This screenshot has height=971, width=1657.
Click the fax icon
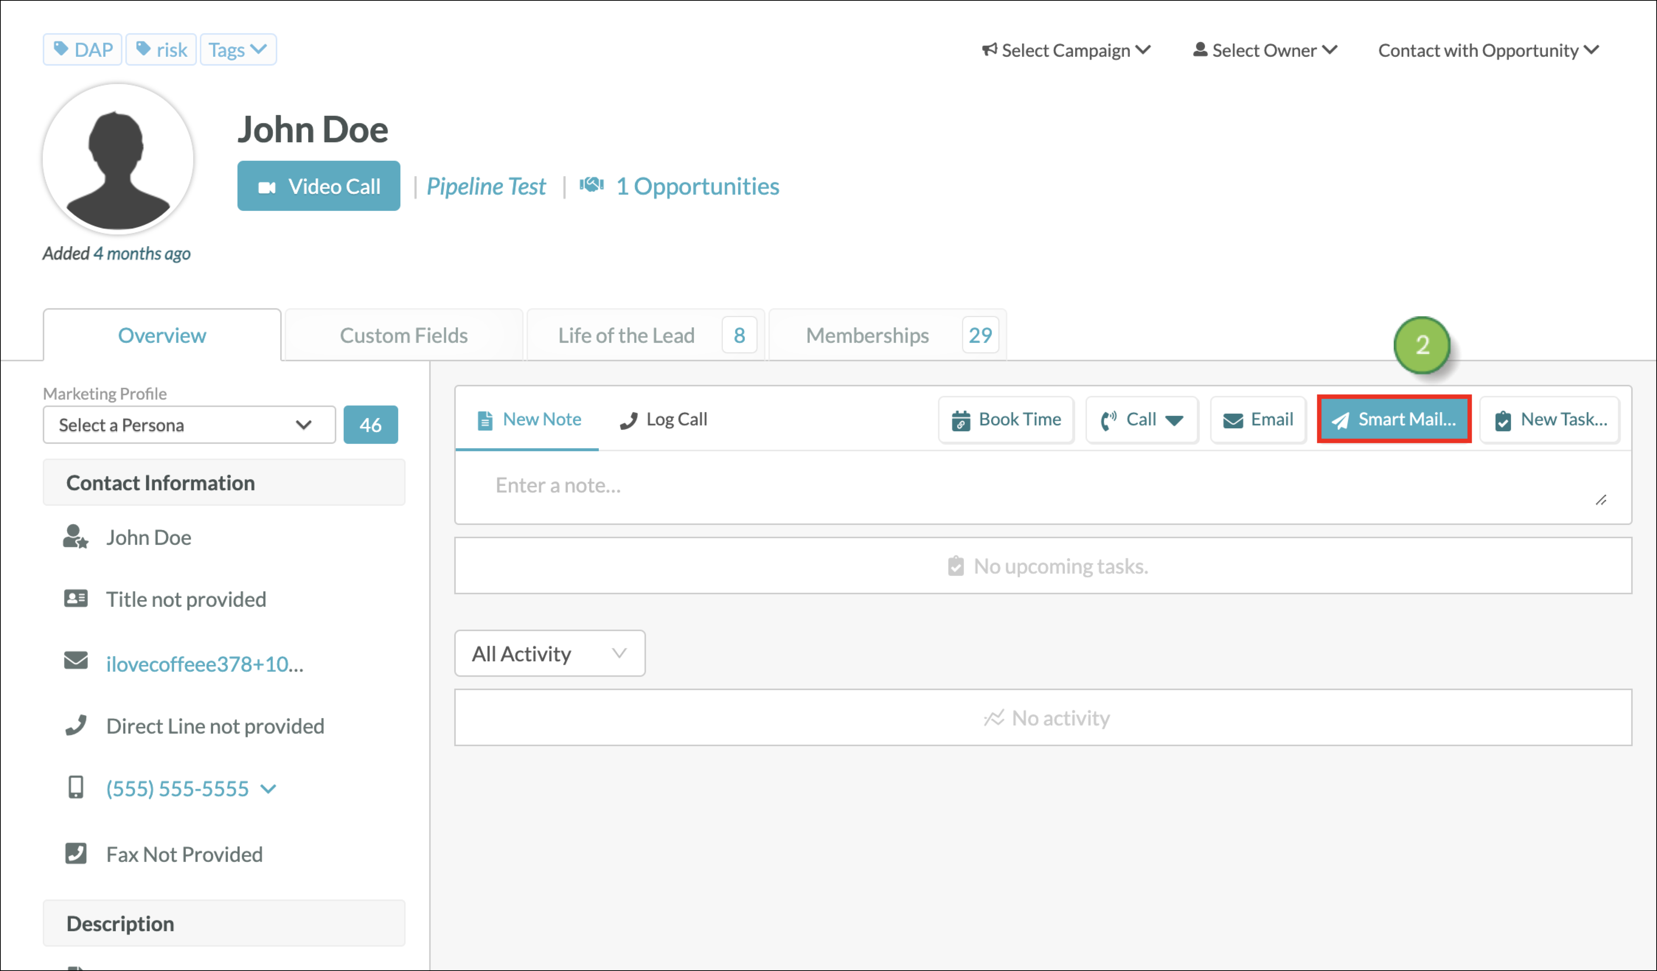tap(76, 853)
